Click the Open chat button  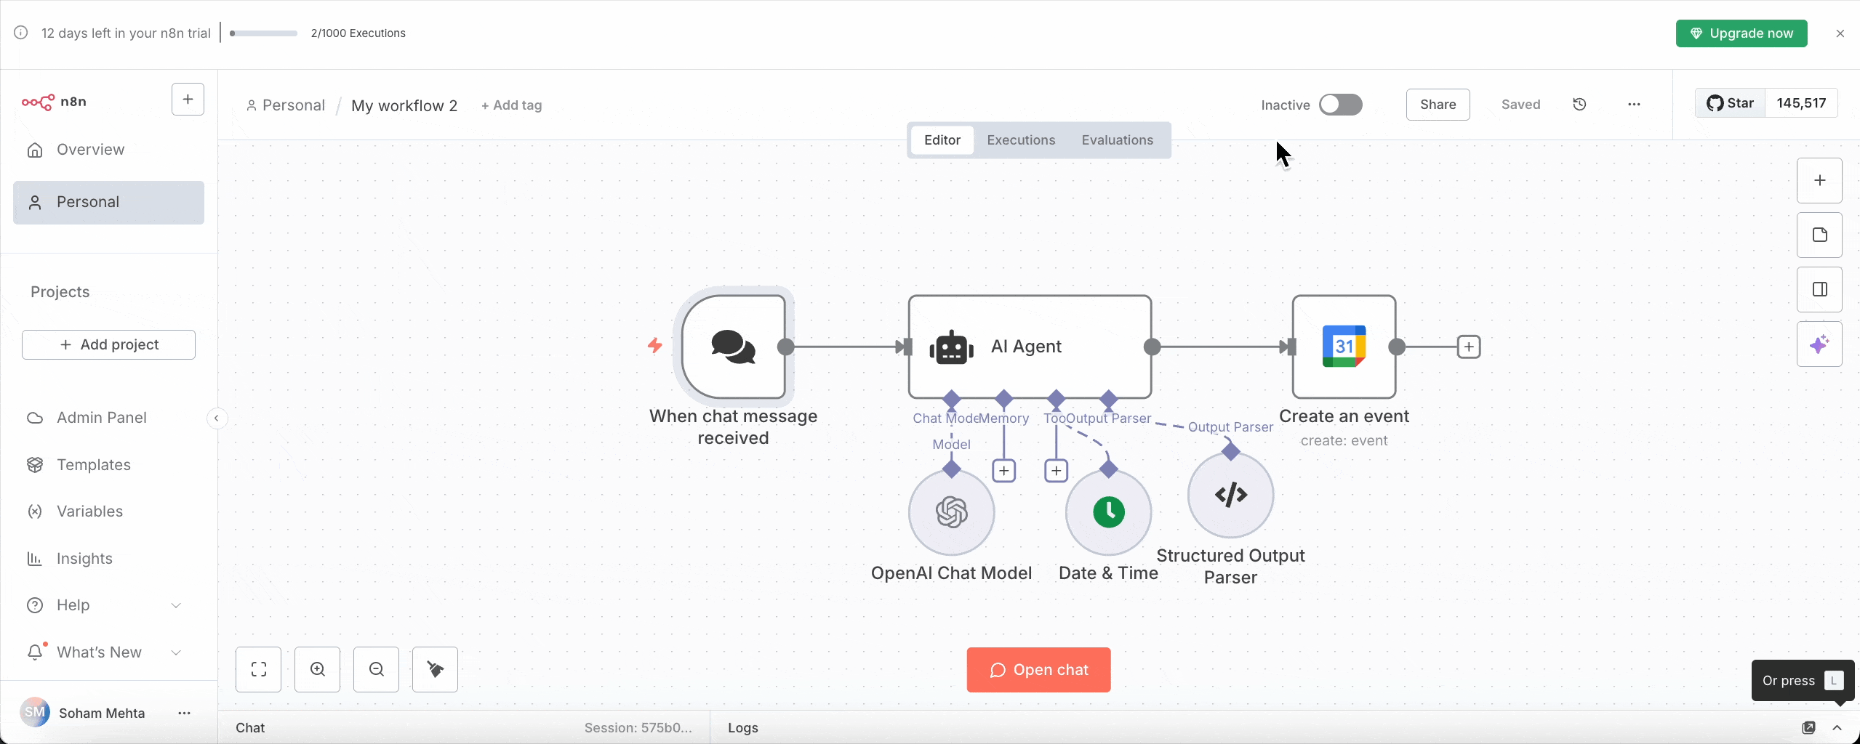[x=1038, y=669]
